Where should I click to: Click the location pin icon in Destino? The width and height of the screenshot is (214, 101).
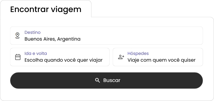pos(17,35)
